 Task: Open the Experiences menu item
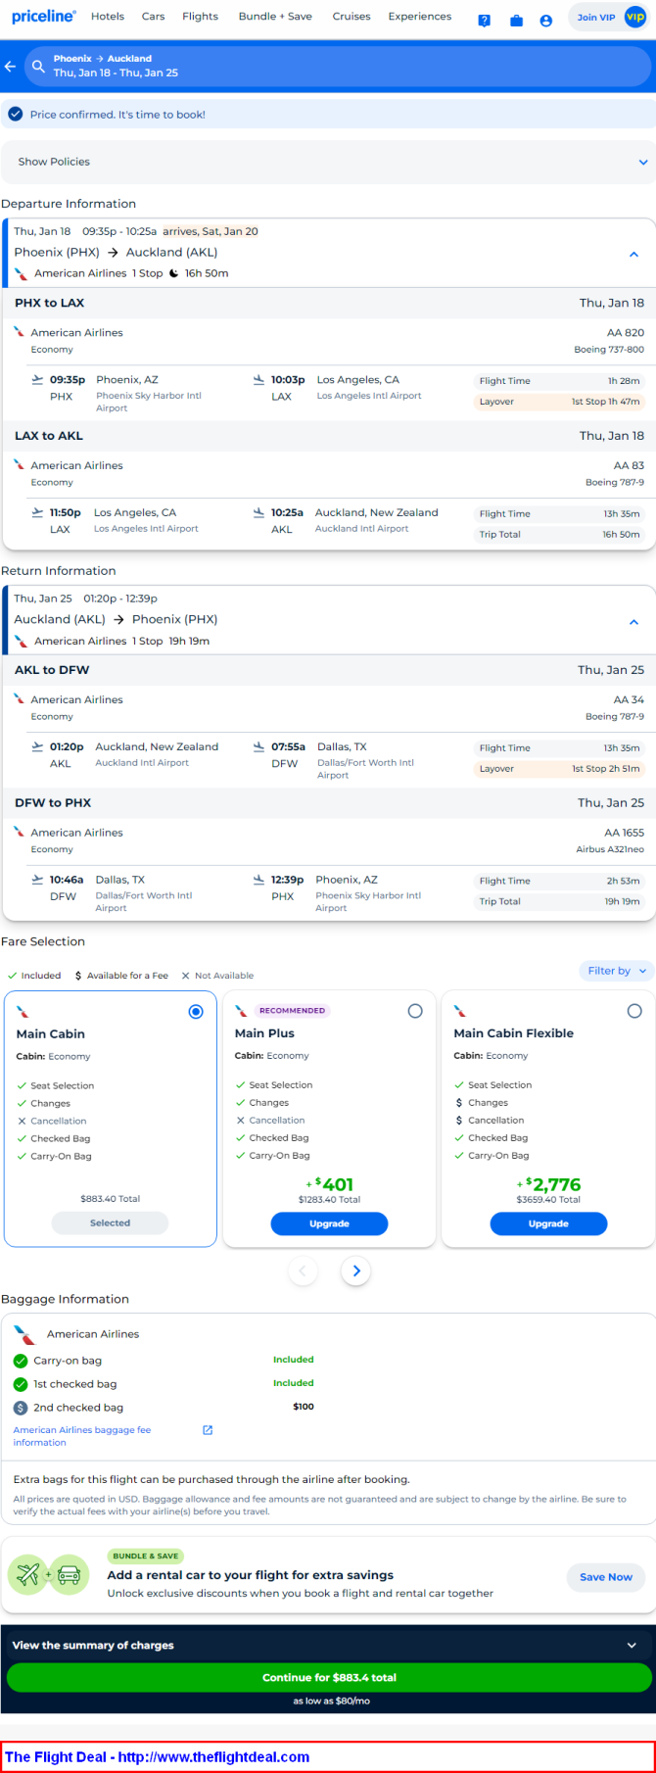tap(420, 17)
